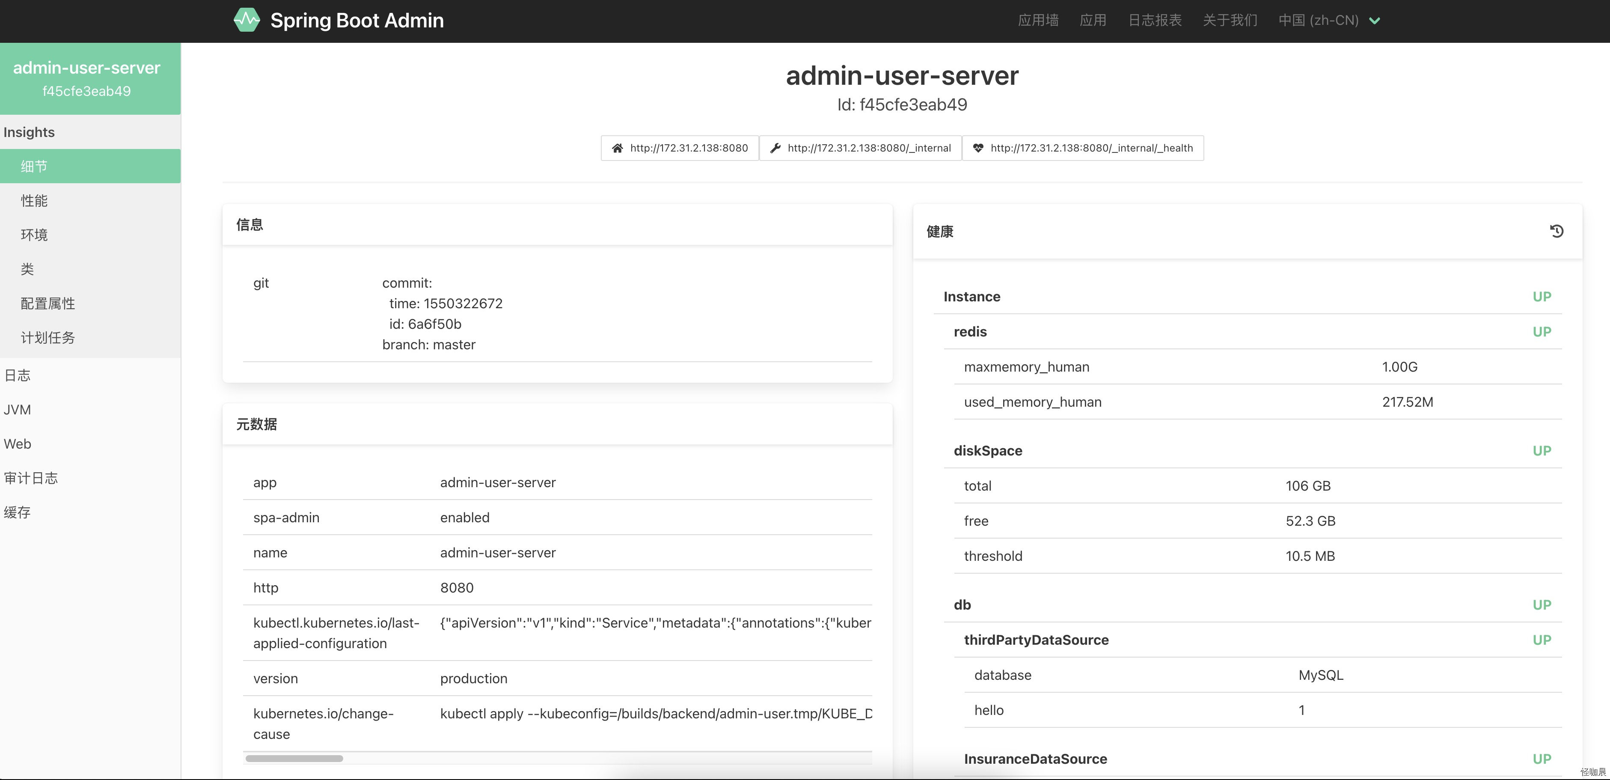
Task: Click admin-user-server sidebar header
Action: (x=90, y=79)
